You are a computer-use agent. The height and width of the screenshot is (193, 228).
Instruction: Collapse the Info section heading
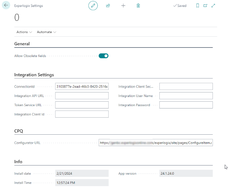pyautogui.click(x=18, y=162)
